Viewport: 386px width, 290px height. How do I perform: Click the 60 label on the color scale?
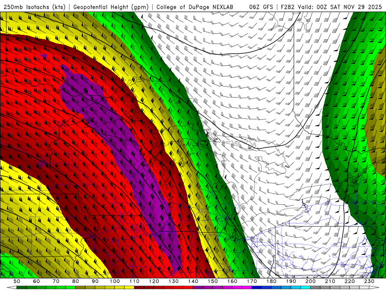pos(37,281)
